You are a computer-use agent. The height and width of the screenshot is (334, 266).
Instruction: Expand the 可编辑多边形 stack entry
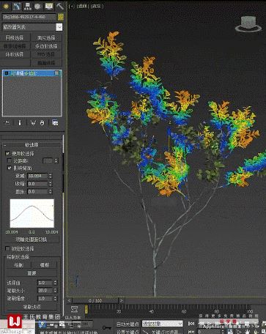pyautogui.click(x=7, y=73)
